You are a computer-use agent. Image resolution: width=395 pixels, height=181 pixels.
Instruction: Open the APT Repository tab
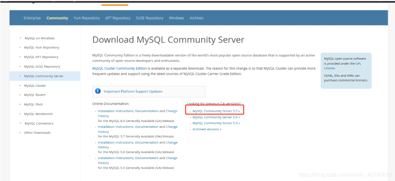click(118, 18)
